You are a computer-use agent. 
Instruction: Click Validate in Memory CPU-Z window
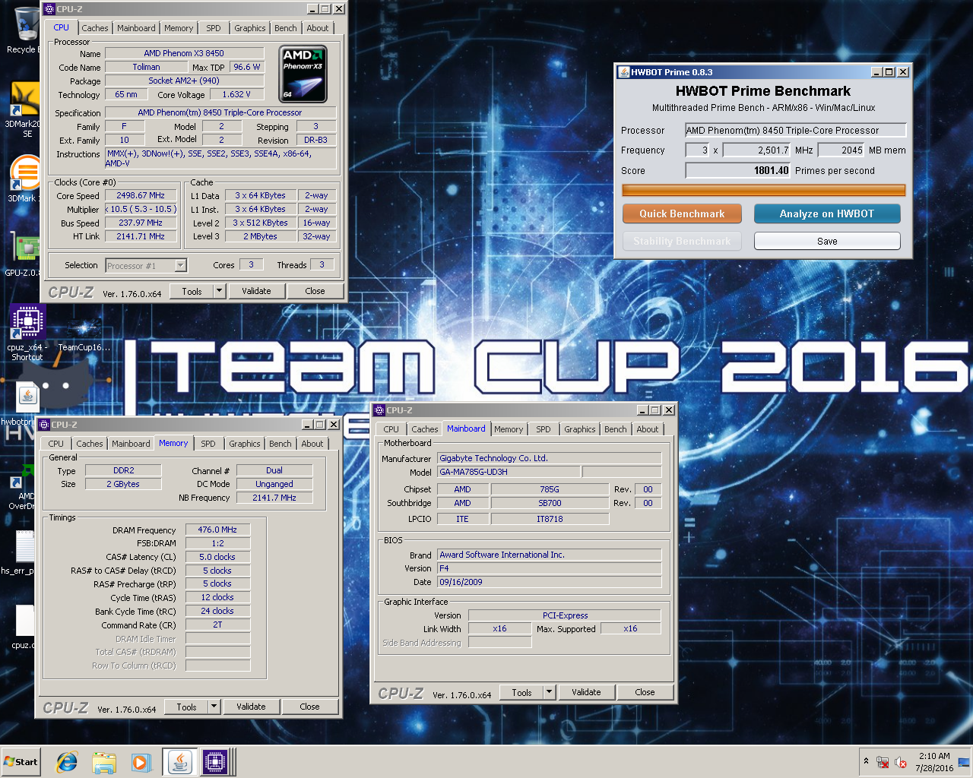point(251,707)
